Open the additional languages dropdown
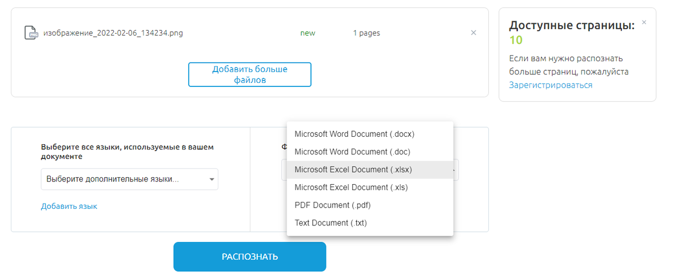Screen dimensions: 686x274 point(130,179)
